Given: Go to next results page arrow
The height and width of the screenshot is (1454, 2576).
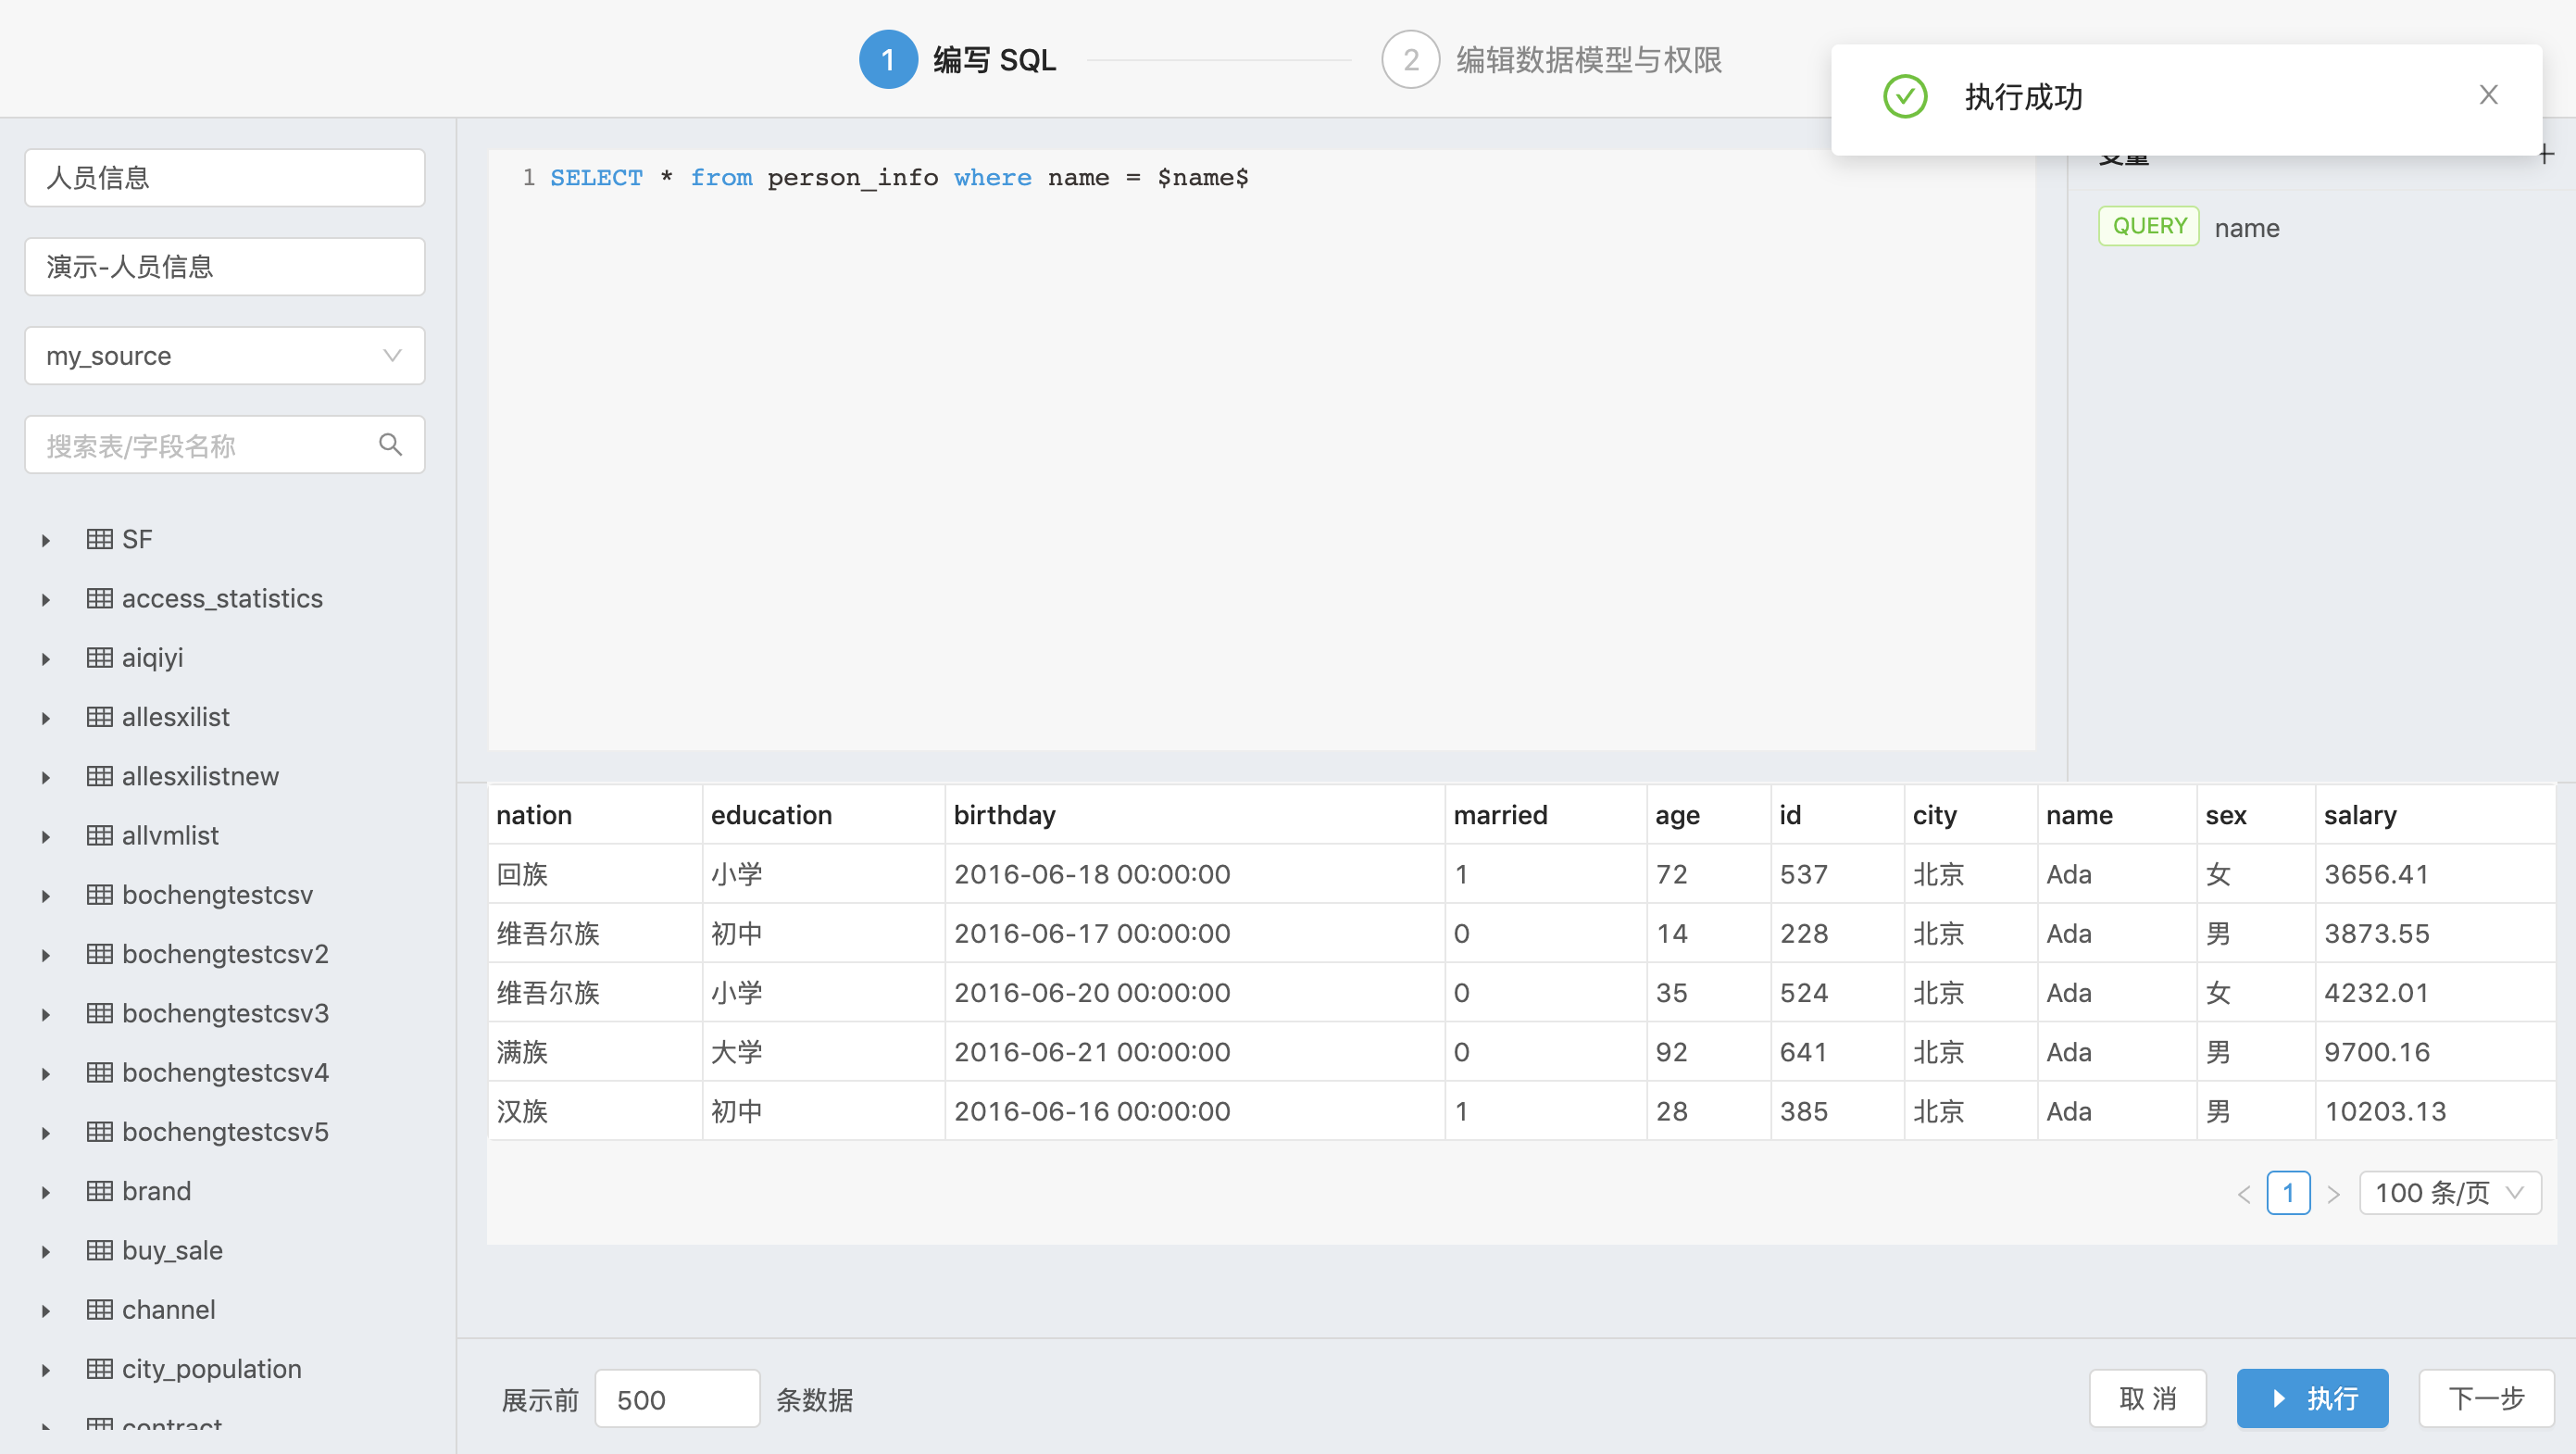Looking at the screenshot, I should pos(2333,1194).
